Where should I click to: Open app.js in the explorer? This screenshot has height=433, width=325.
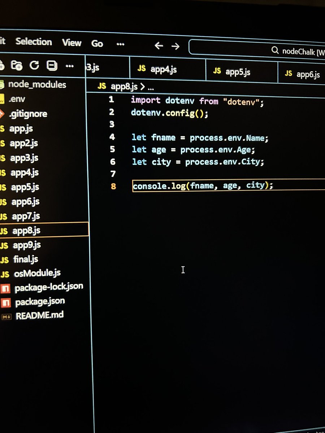[21, 128]
